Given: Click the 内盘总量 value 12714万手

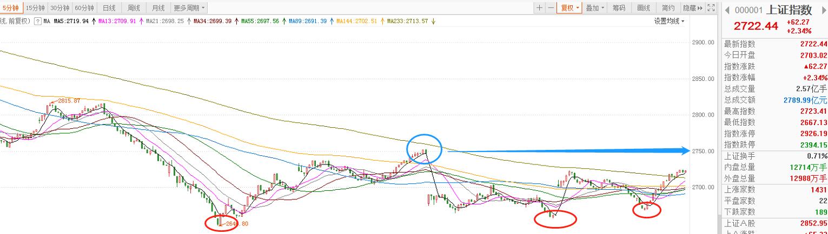Looking at the screenshot, I should [x=809, y=168].
